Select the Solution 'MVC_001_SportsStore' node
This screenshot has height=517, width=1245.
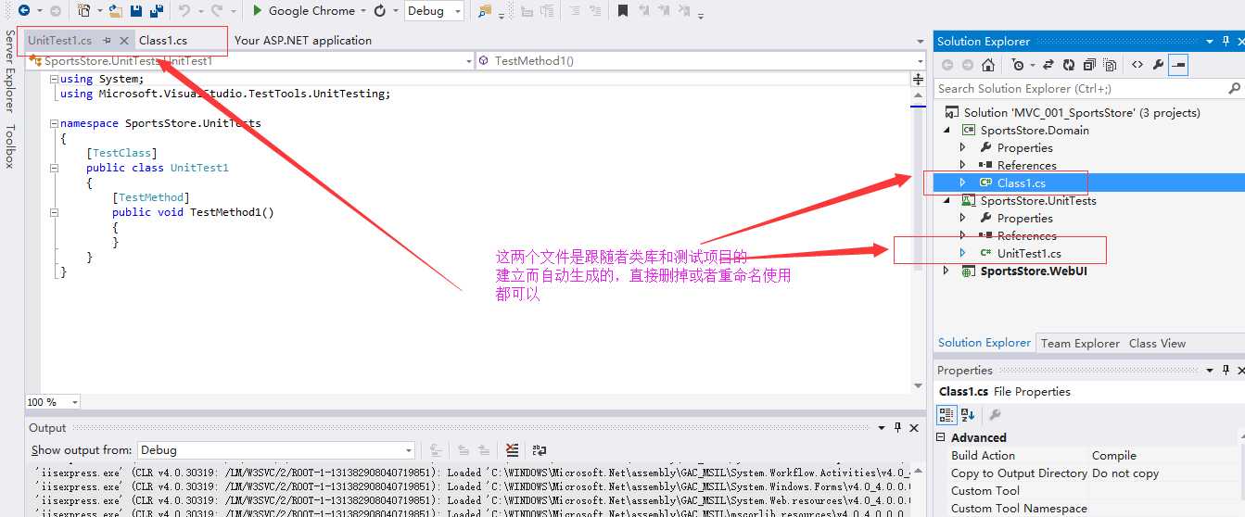pyautogui.click(x=1082, y=113)
